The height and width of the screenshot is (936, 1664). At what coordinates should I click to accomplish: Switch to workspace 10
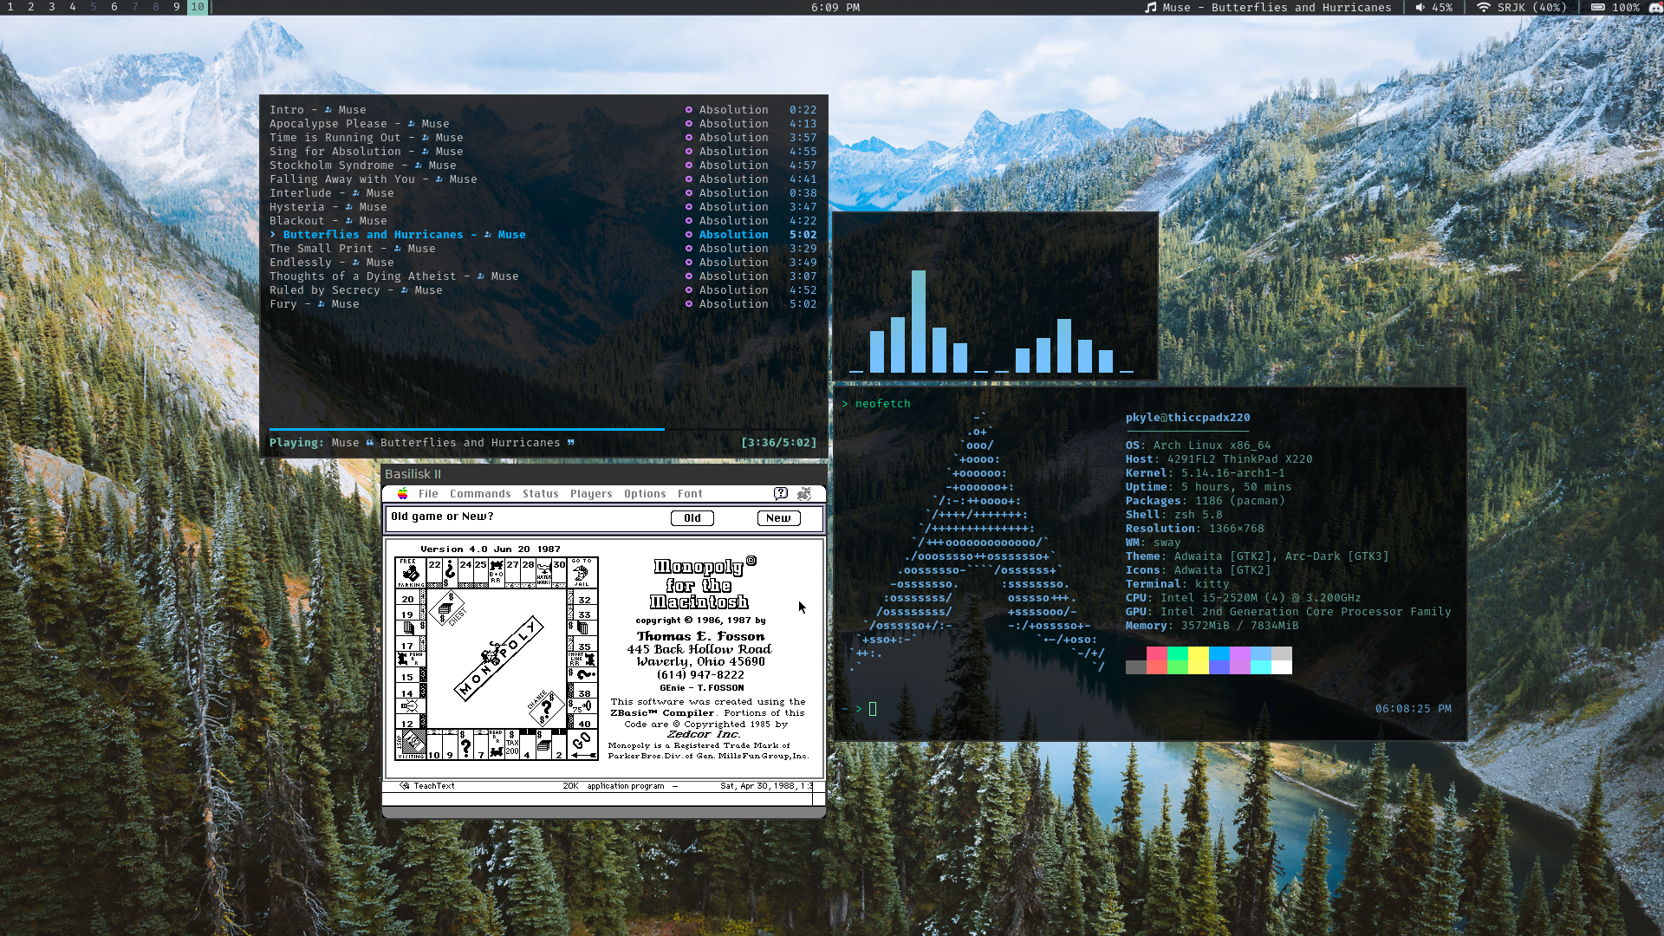(198, 7)
